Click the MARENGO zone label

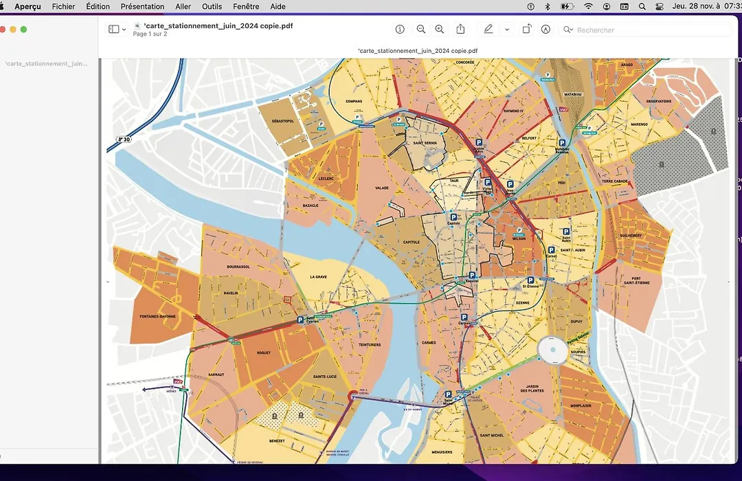pyautogui.click(x=639, y=124)
